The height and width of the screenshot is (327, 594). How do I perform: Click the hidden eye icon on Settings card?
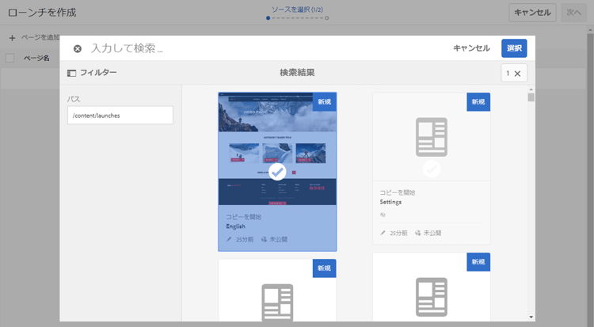383,215
